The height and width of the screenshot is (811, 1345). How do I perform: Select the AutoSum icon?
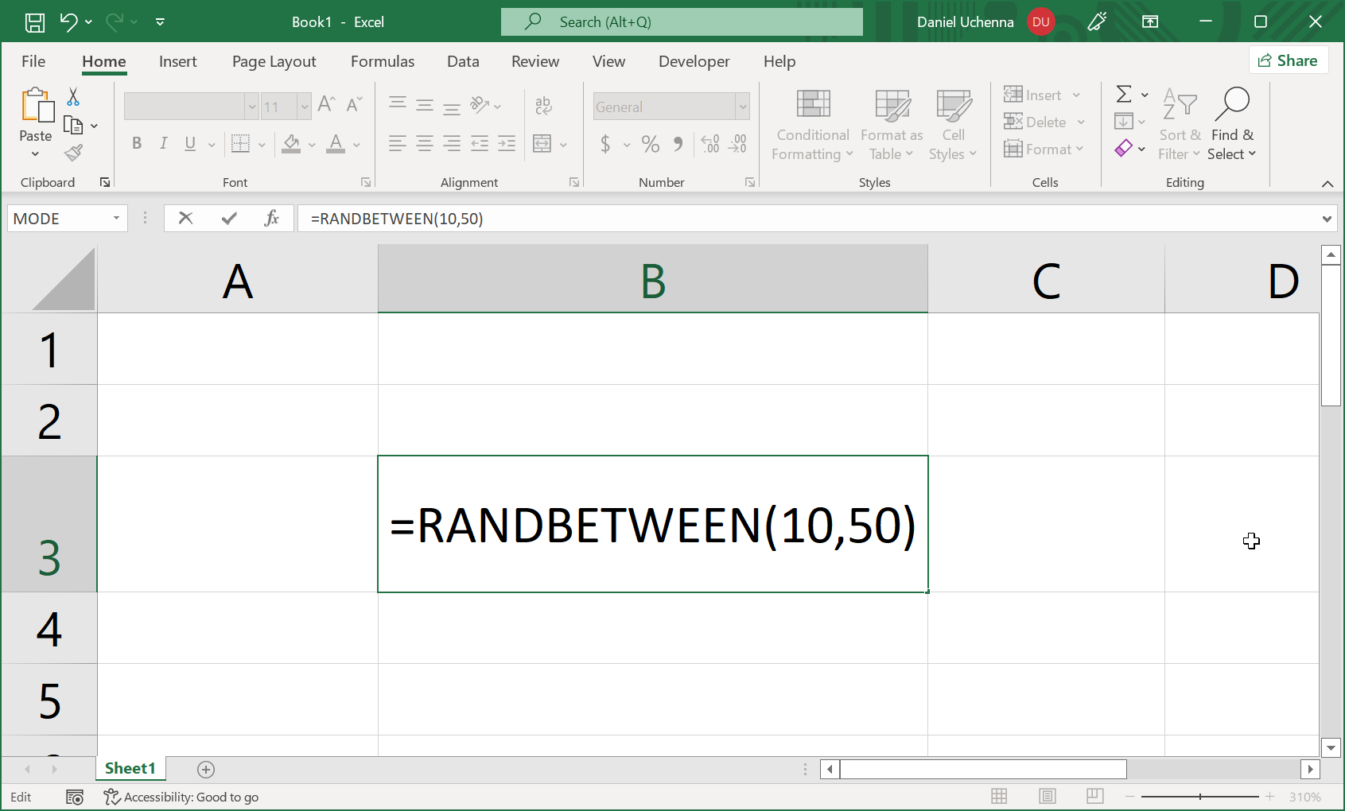(x=1125, y=95)
